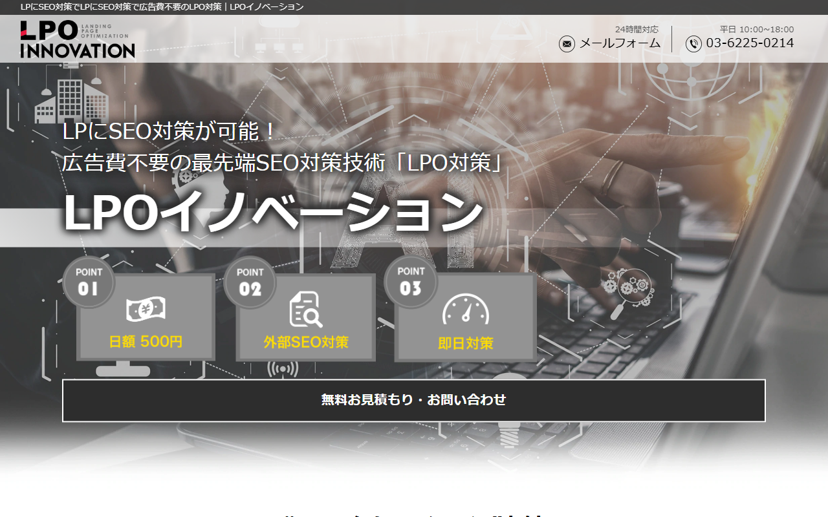Click the 即日対策 label
Viewport: 828px width, 517px height.
pos(465,343)
